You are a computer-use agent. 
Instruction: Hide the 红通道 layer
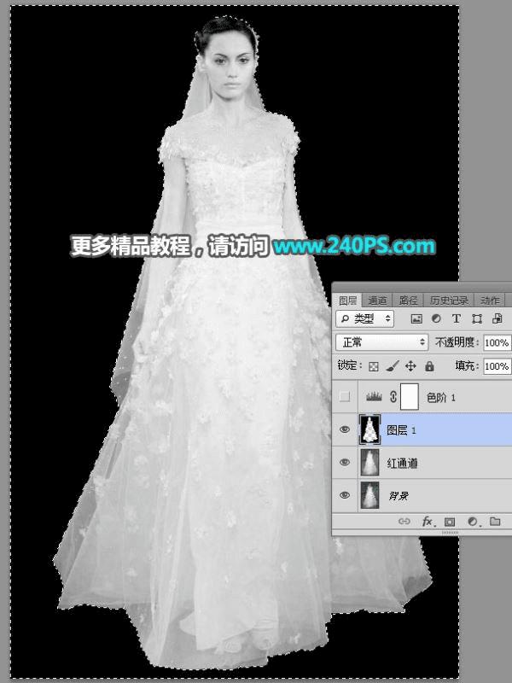click(345, 462)
